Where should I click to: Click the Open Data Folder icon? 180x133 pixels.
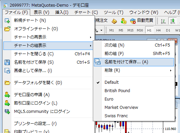7,83
